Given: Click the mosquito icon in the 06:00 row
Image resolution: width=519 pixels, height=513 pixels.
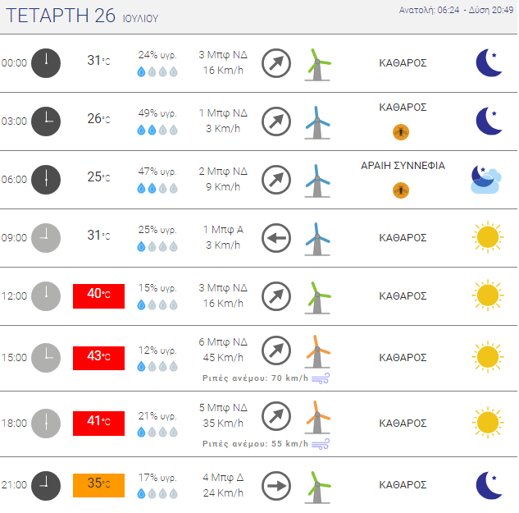Looking at the screenshot, I should tap(400, 190).
